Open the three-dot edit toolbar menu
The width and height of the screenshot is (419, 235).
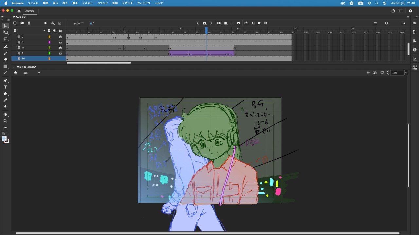pyautogui.click(x=5, y=128)
